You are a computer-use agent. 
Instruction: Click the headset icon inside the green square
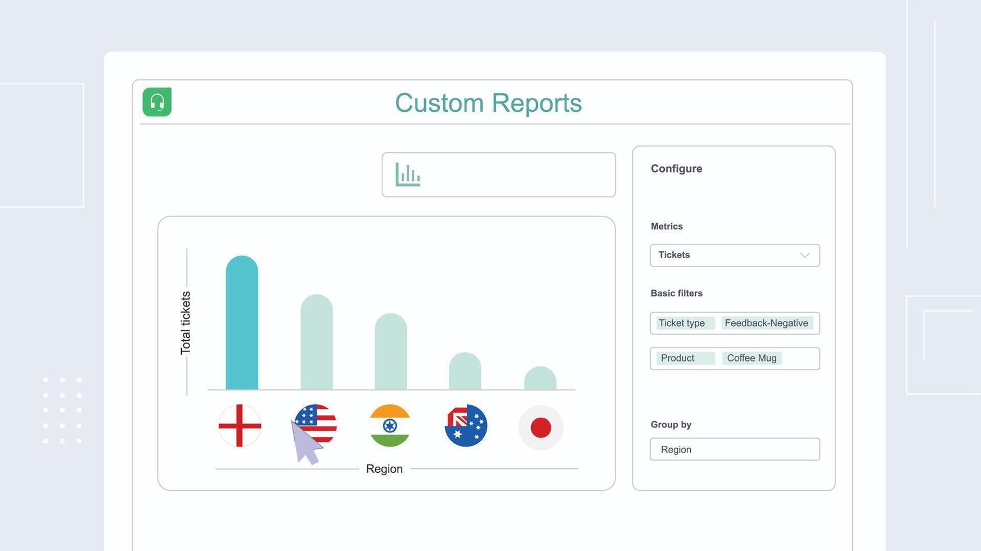point(157,102)
